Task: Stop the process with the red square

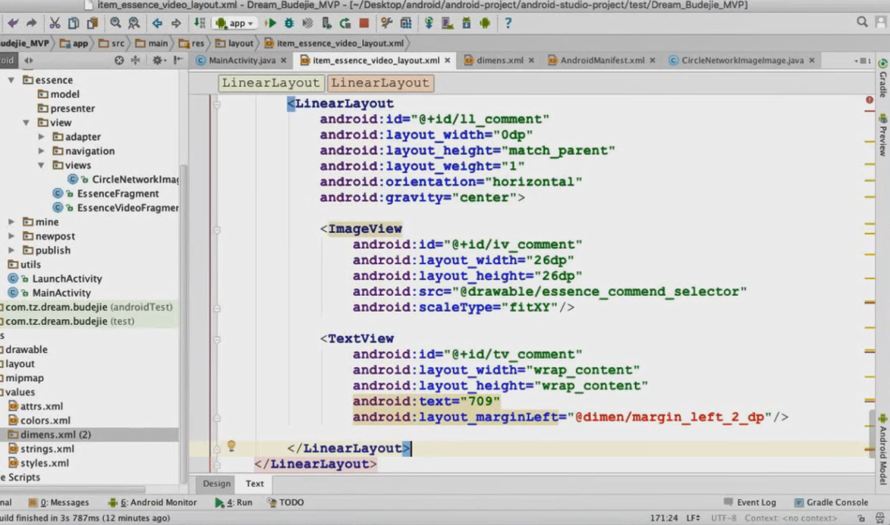Action: pos(364,24)
